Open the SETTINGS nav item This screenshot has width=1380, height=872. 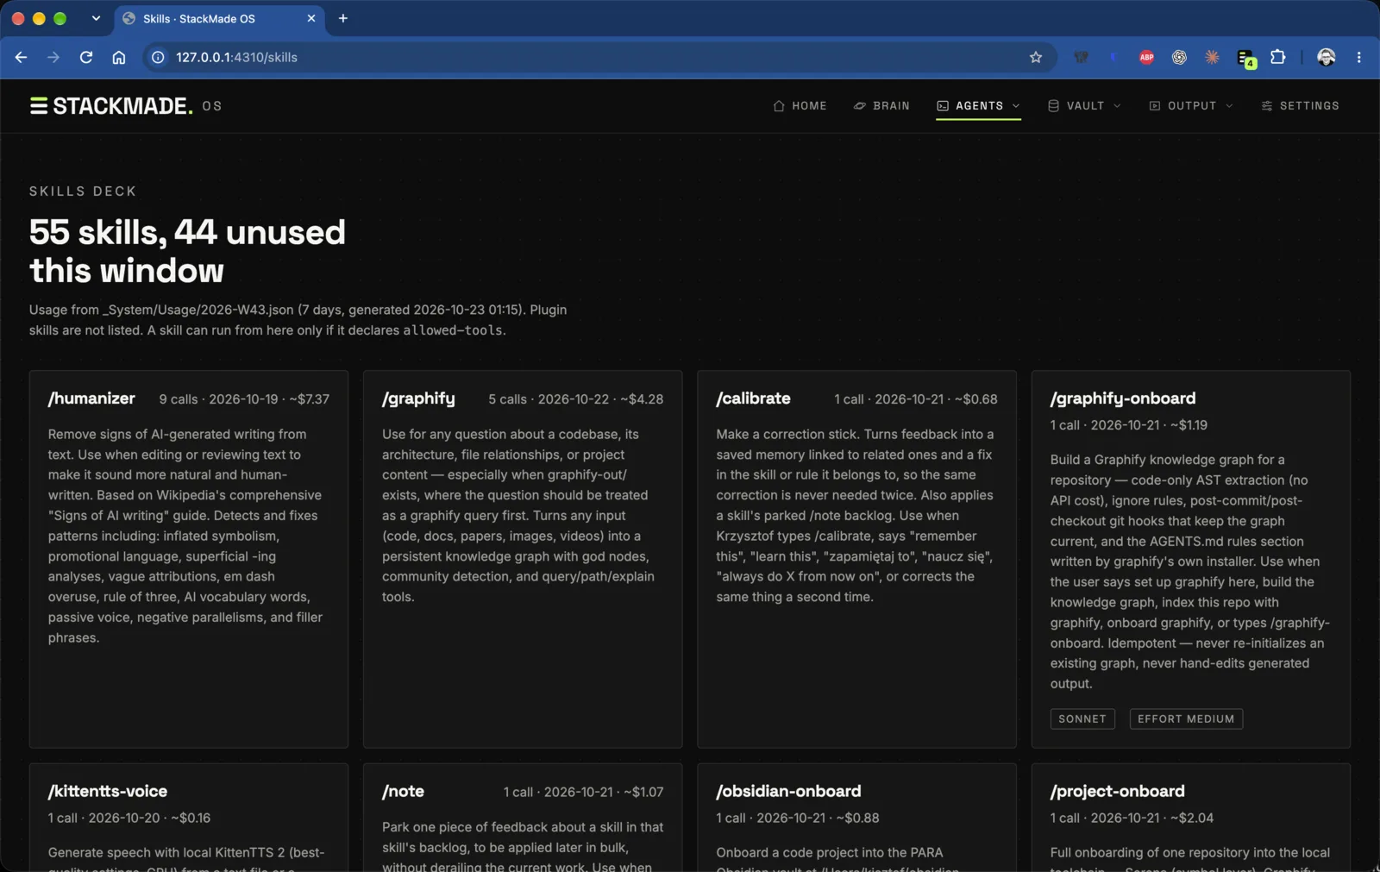click(1301, 106)
